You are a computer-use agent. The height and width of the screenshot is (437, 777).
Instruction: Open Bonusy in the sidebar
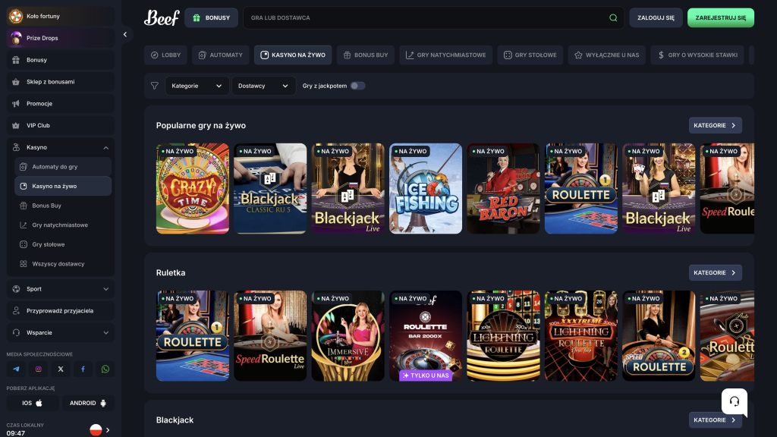[61, 60]
